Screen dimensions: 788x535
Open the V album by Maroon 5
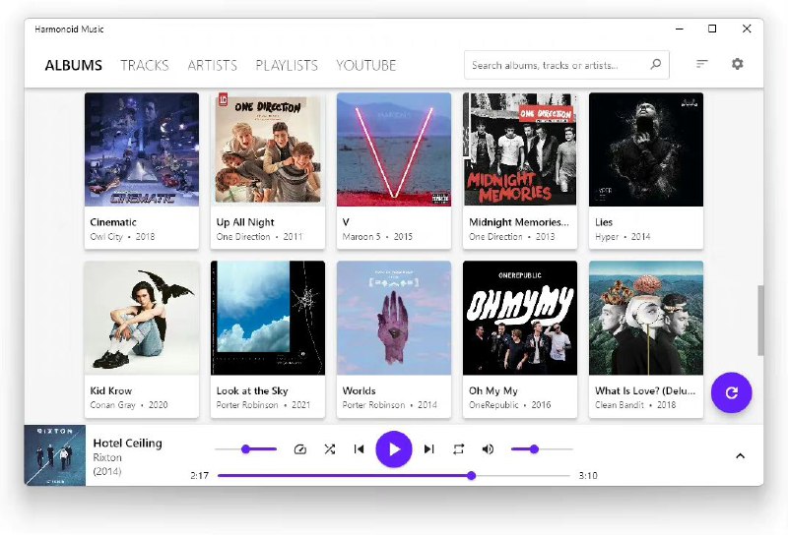(394, 149)
